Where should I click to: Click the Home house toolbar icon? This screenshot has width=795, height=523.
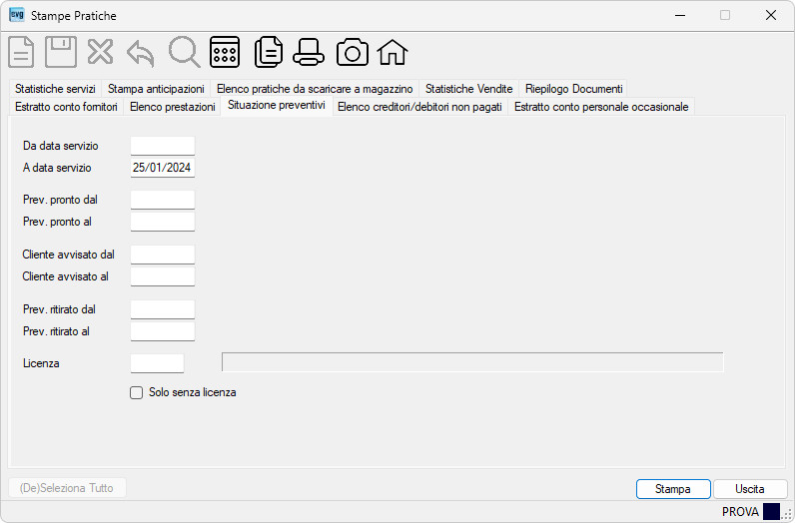click(393, 52)
